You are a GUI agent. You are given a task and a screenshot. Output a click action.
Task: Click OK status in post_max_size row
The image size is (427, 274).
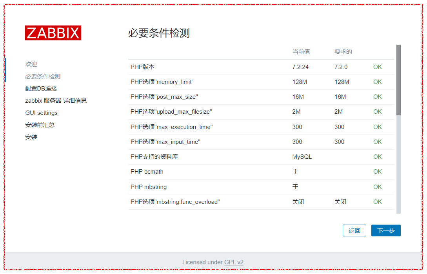(378, 97)
